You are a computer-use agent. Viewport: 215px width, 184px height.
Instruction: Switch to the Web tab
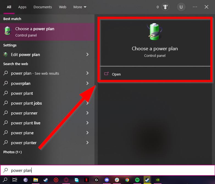pos(63,7)
